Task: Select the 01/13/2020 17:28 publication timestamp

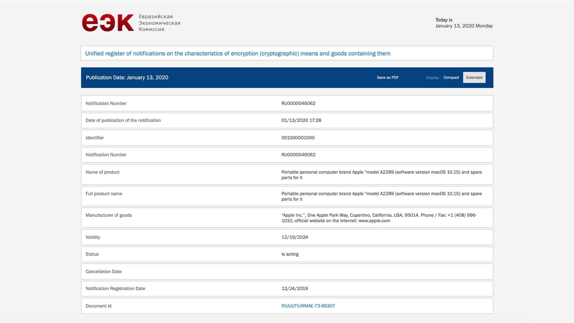Action: pos(301,121)
